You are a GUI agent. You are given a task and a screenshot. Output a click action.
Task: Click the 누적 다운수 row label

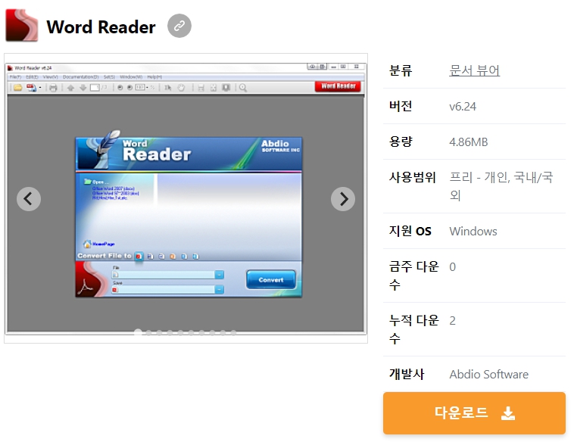tap(414, 330)
